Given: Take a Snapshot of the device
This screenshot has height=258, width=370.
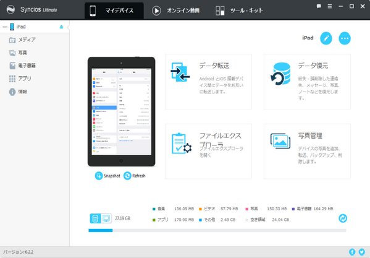Looking at the screenshot, I should (107, 176).
